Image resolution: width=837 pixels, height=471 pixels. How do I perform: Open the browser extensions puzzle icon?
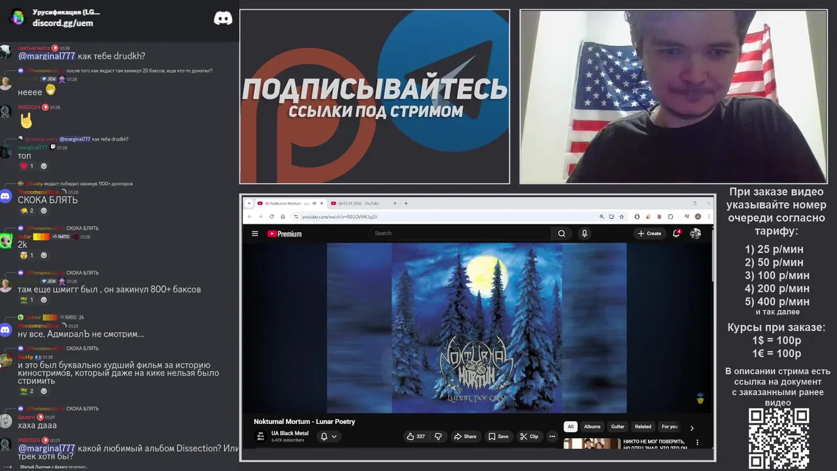pos(670,217)
